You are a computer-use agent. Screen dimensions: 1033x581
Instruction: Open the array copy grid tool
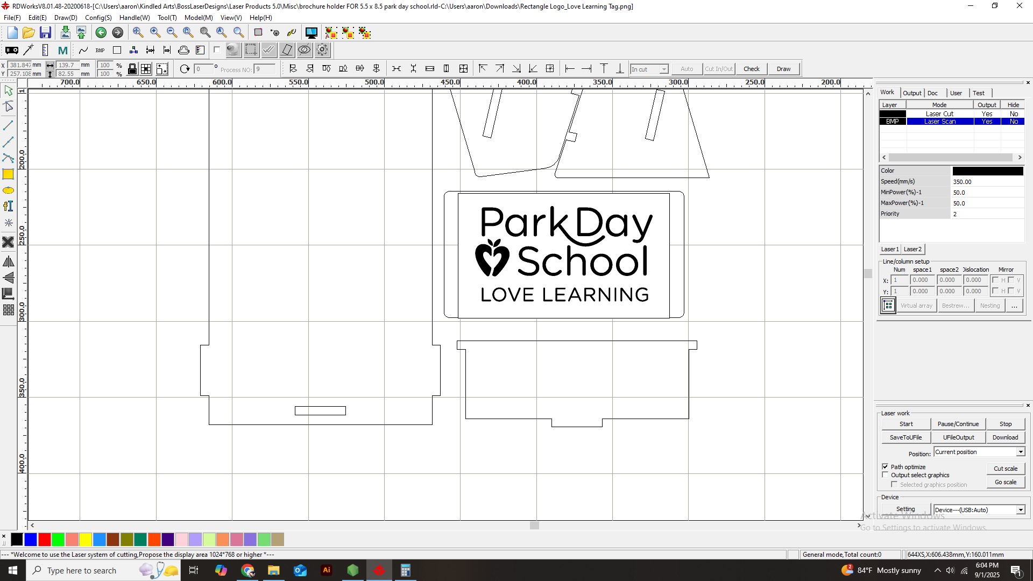coord(8,310)
